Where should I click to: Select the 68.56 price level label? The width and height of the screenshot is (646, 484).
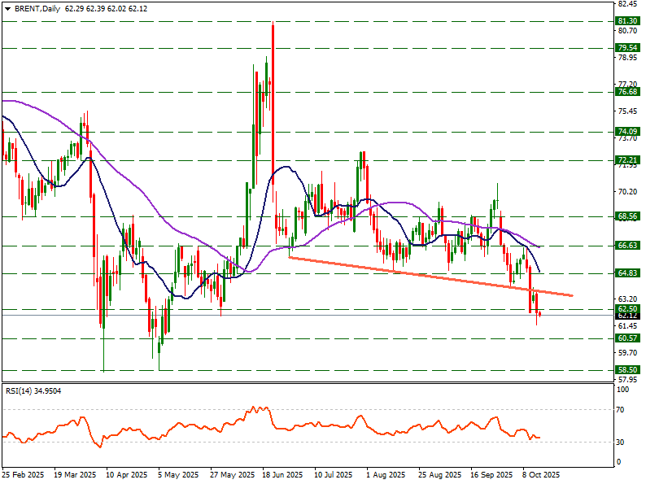(x=626, y=216)
